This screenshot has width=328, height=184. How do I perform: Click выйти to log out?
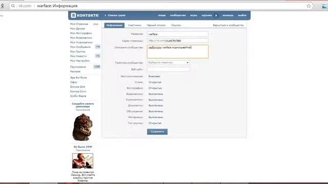coord(242,15)
